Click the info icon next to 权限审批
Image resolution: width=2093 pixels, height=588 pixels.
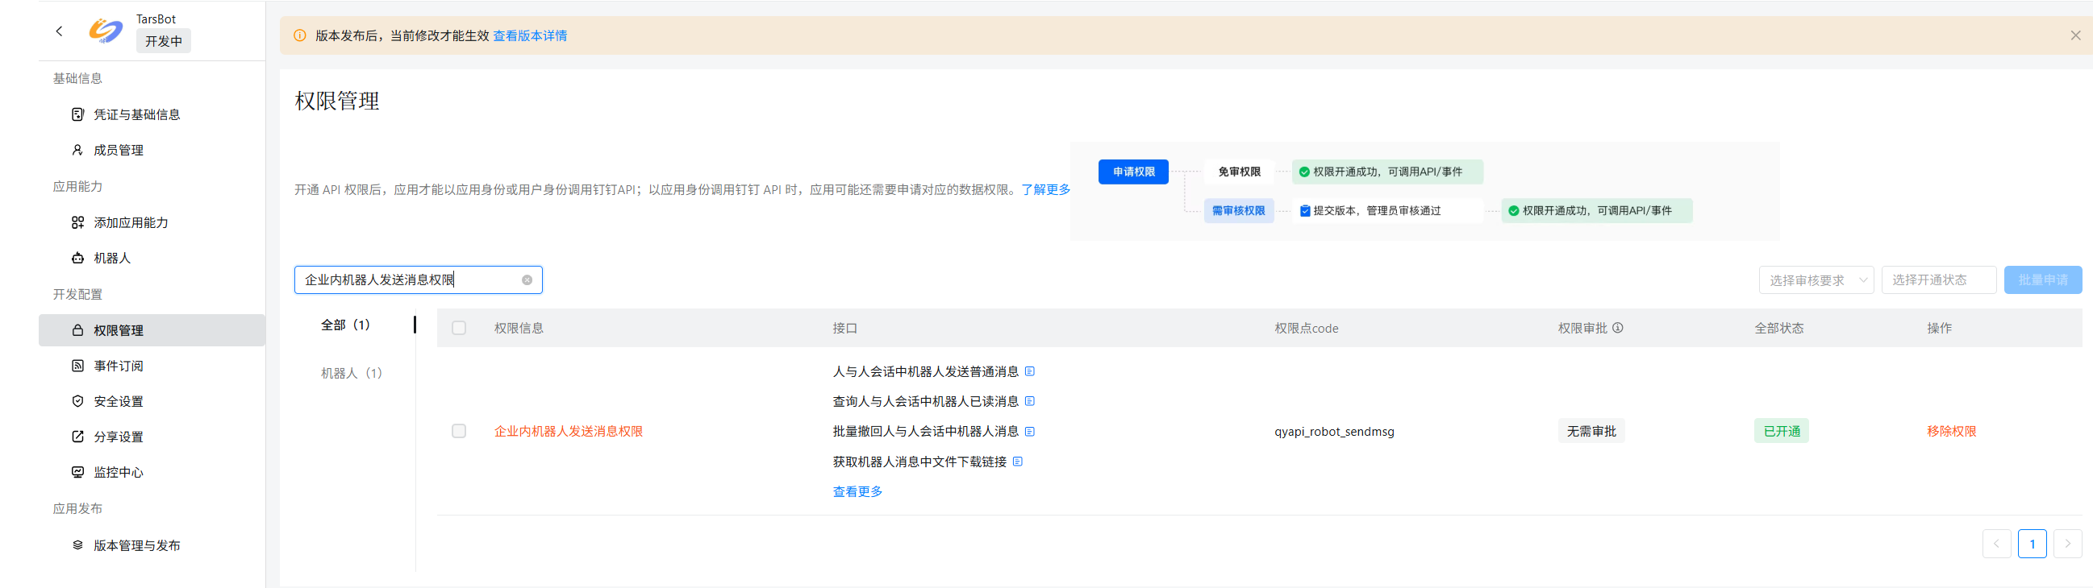pyautogui.click(x=1618, y=328)
